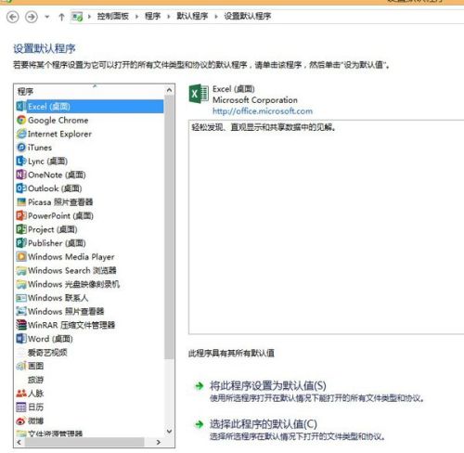This screenshot has width=464, height=453.
Task: Go forward with the Forward arrow
Action: coord(32,17)
